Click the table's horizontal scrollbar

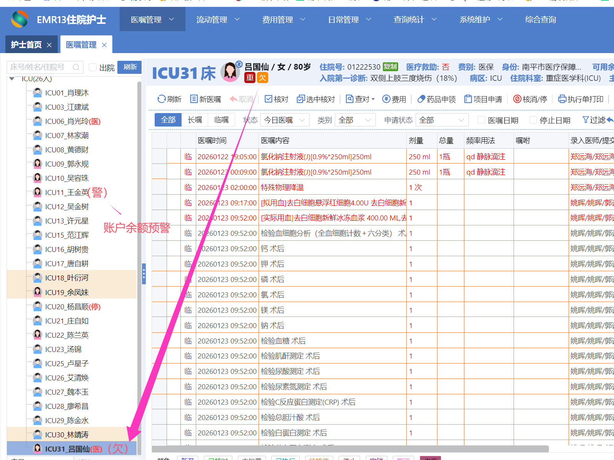point(350,449)
